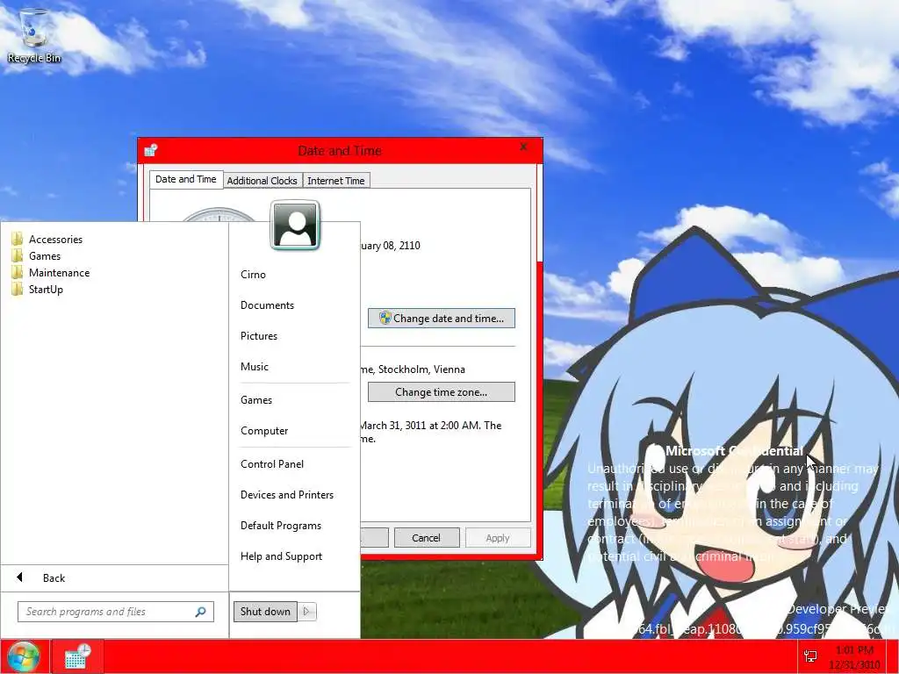Image resolution: width=899 pixels, height=674 pixels.
Task: Click the show desktop strip on taskbar
Action: pyautogui.click(x=893, y=656)
